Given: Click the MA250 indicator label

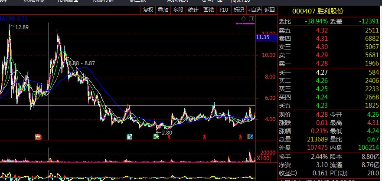Looking at the screenshot, I should pos(14,19).
